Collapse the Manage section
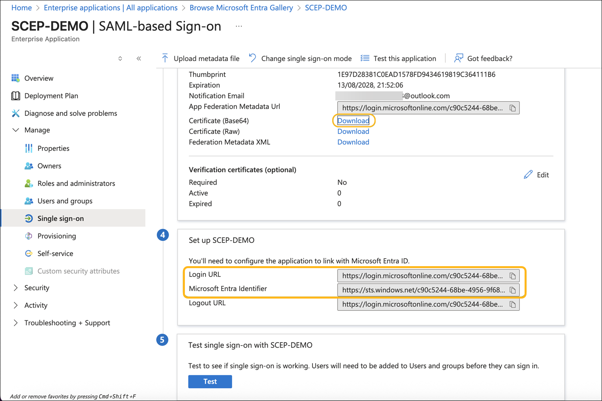The height and width of the screenshot is (401, 602). click(16, 130)
